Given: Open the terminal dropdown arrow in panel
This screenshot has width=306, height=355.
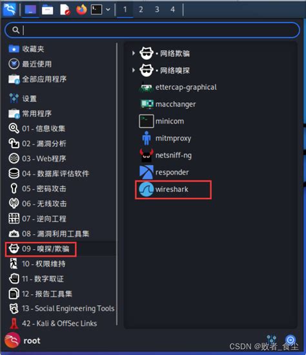Looking at the screenshot, I should click(x=108, y=10).
